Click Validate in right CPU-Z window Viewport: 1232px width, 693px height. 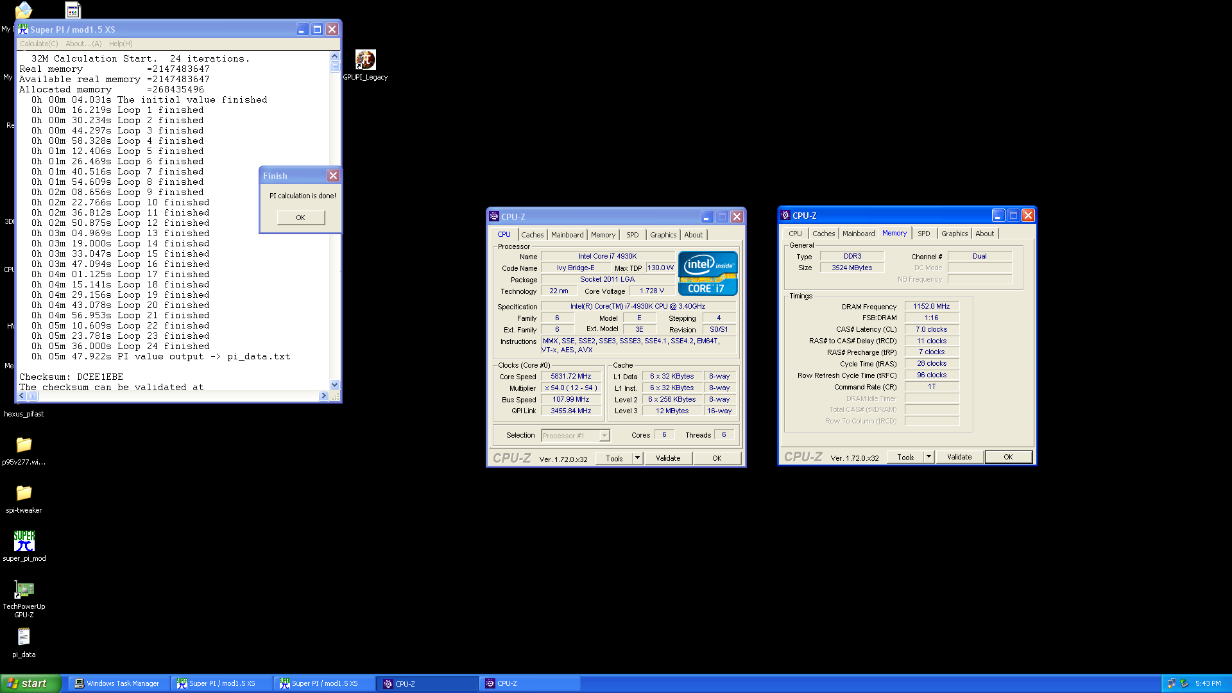point(959,457)
